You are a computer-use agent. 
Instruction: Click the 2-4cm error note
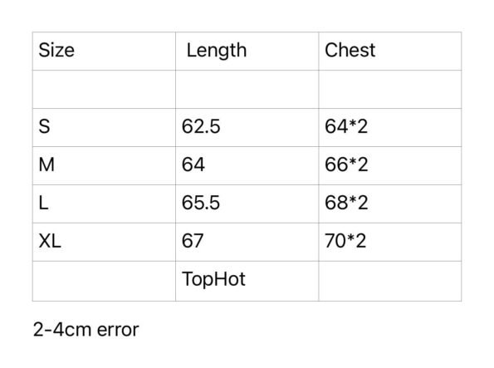click(x=86, y=330)
